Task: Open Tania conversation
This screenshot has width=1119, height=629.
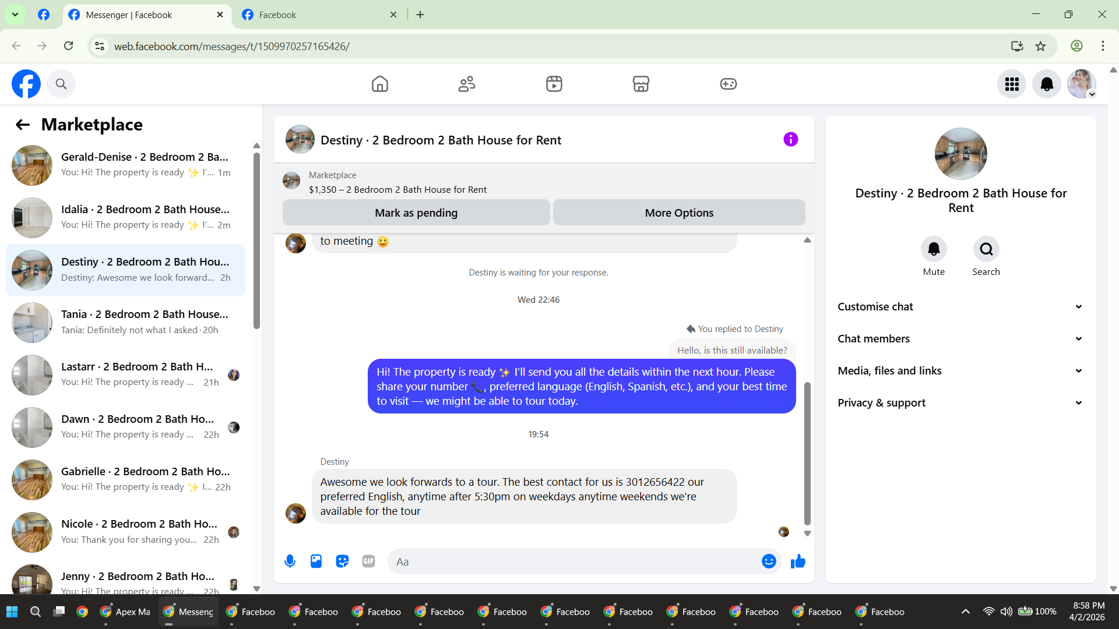Action: (x=125, y=323)
